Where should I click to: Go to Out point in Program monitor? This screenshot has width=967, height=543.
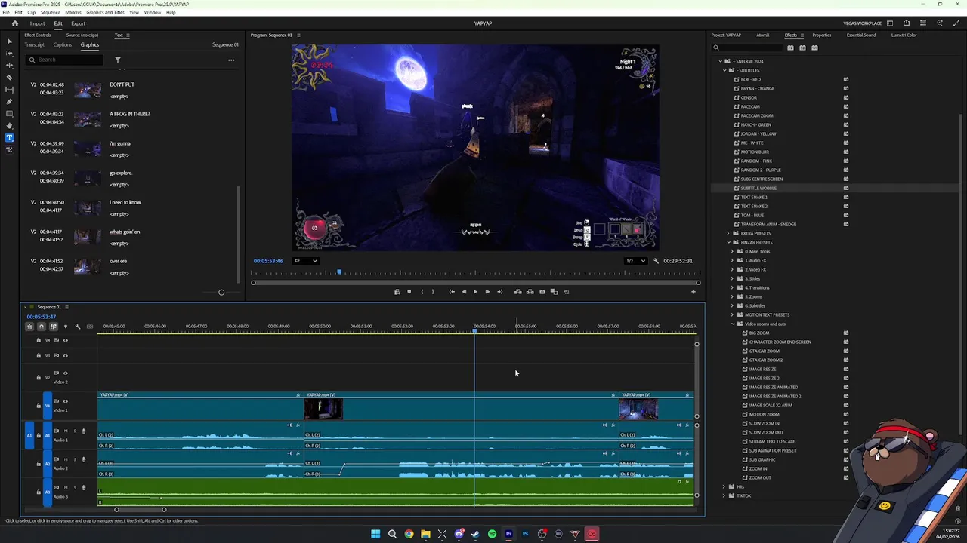point(499,292)
